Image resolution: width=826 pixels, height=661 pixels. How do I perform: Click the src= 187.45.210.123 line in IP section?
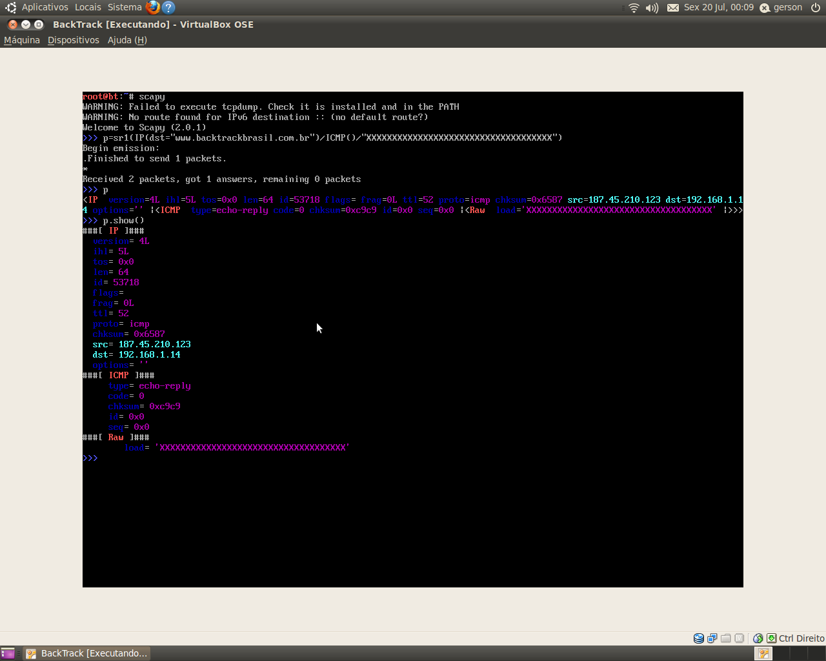(x=141, y=345)
